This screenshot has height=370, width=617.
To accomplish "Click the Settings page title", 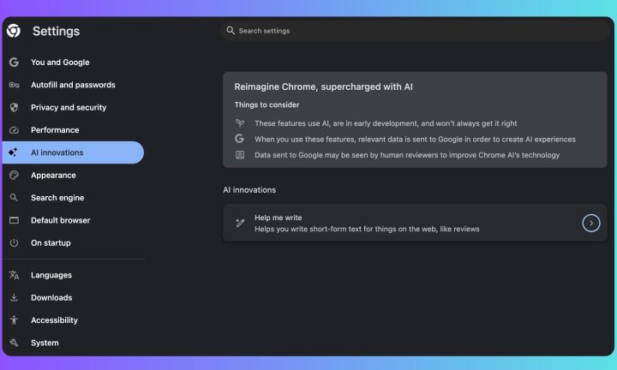I will pyautogui.click(x=56, y=32).
